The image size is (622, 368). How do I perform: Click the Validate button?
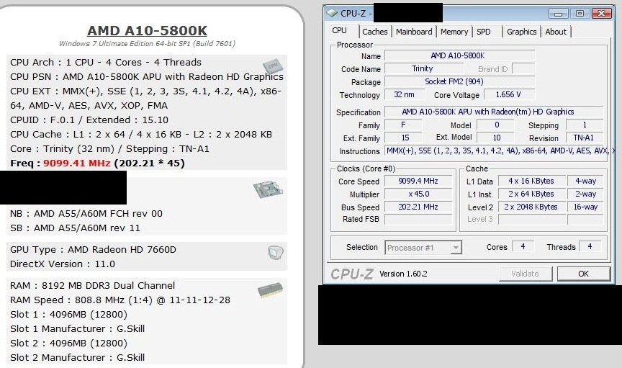coord(525,274)
